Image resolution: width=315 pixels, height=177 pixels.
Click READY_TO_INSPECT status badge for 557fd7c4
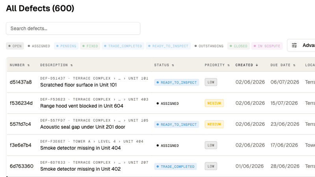tap(176, 125)
